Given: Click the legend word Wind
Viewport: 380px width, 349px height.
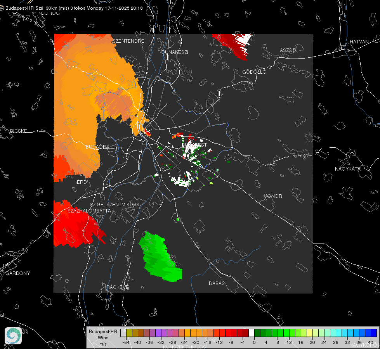Looking at the screenshot, I should 103,337.
